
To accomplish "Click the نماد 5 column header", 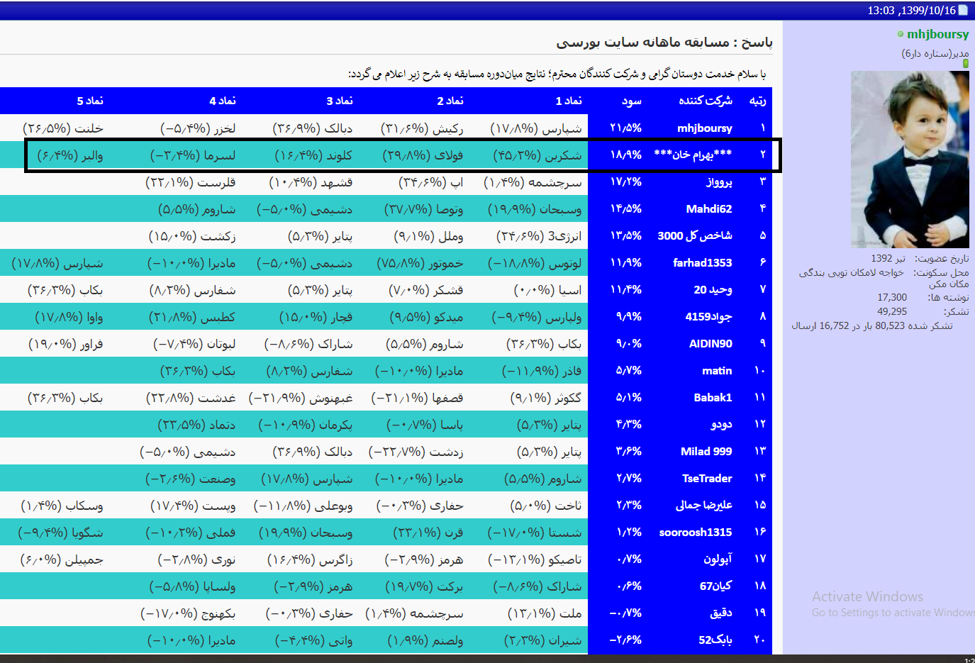I will point(90,101).
